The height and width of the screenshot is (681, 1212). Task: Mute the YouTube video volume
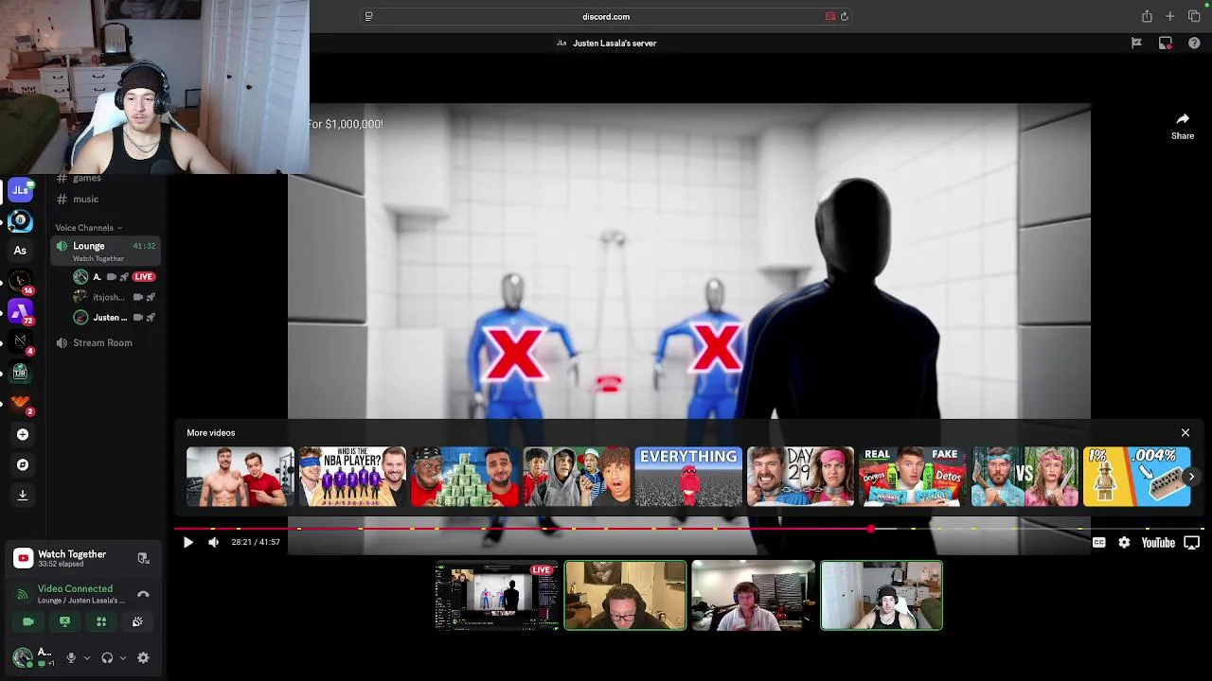point(213,542)
